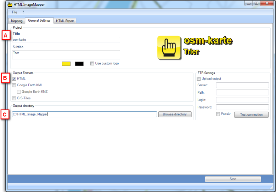Click the Subtitle text field
The image size is (276, 192).
pos(66,54)
